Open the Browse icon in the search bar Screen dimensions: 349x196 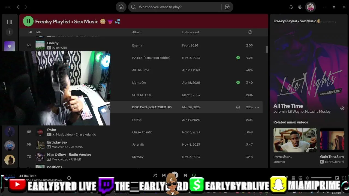(227, 7)
